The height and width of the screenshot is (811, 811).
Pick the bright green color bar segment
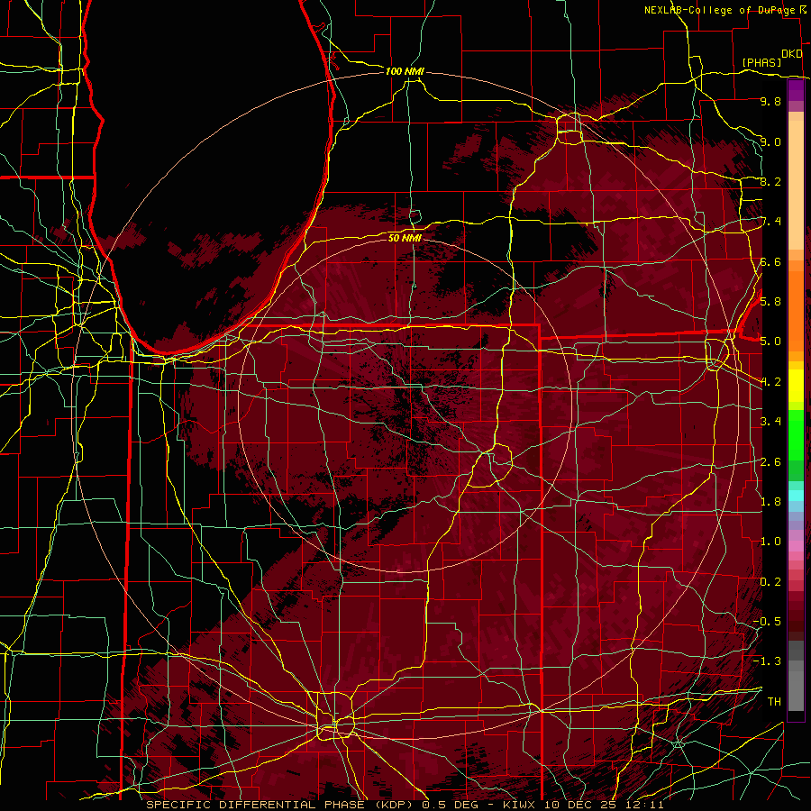(x=796, y=435)
